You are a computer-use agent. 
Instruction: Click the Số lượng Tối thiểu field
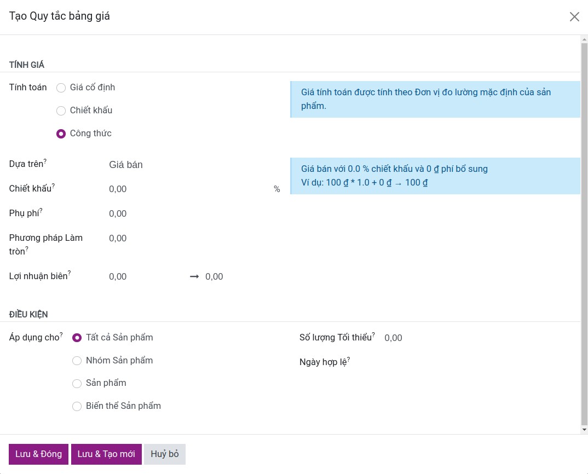pyautogui.click(x=476, y=338)
